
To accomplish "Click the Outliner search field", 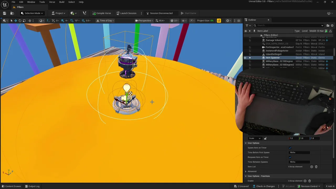I will click(x=289, y=25).
